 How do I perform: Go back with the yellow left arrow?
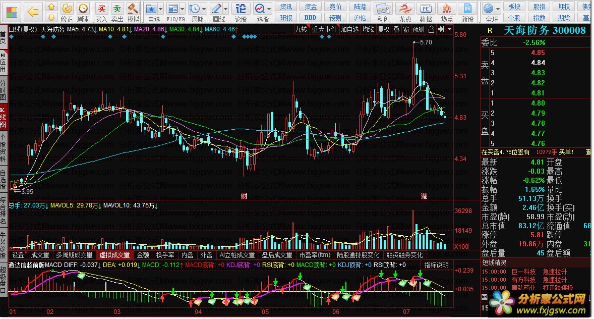tap(33, 12)
